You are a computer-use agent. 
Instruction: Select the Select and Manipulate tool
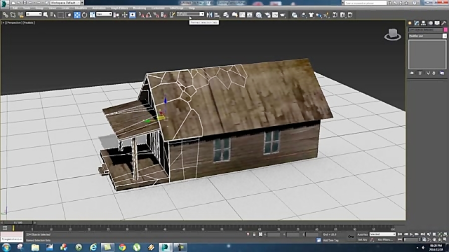pyautogui.click(x=125, y=15)
